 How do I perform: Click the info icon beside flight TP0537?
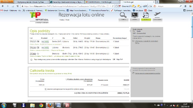[38, 42]
